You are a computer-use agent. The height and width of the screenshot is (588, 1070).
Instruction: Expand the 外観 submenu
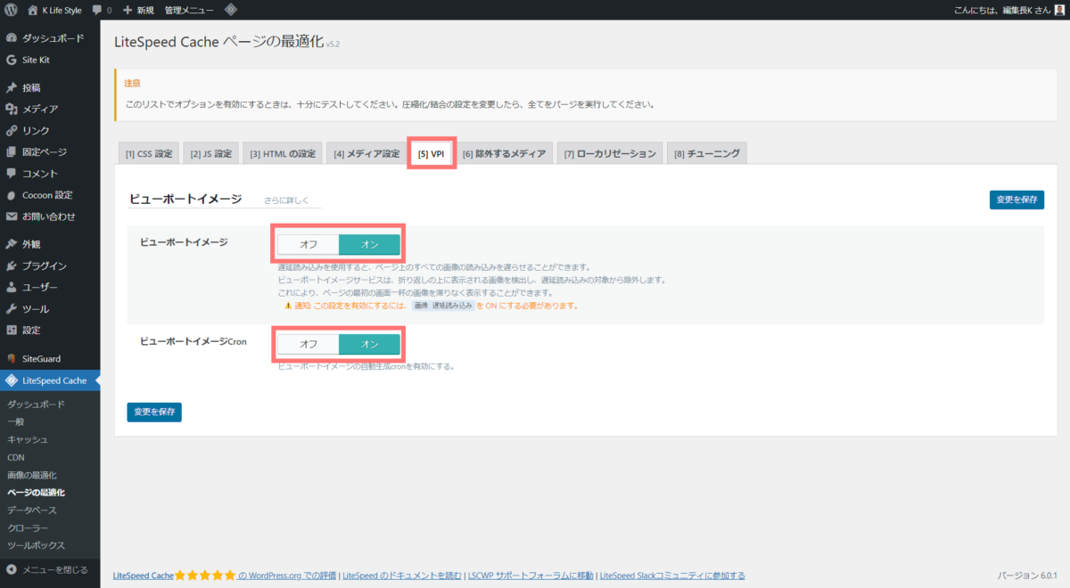[11, 243]
